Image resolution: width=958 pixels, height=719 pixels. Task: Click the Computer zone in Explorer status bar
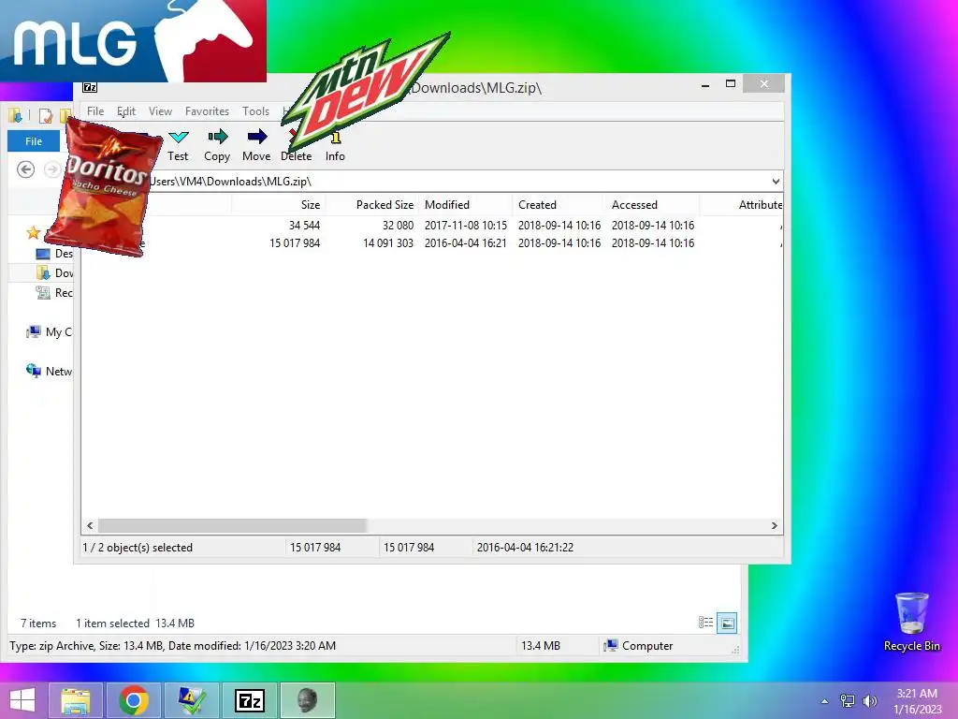(x=638, y=646)
